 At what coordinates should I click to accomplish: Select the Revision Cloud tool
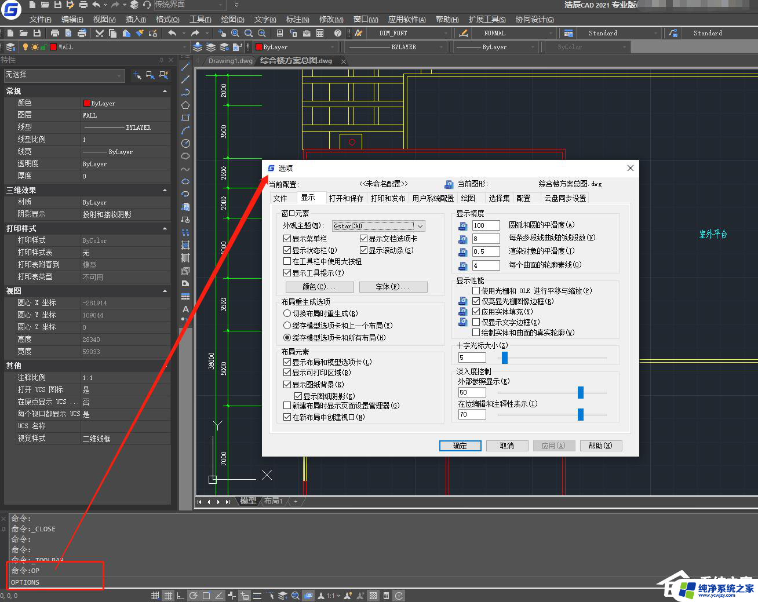click(x=185, y=156)
